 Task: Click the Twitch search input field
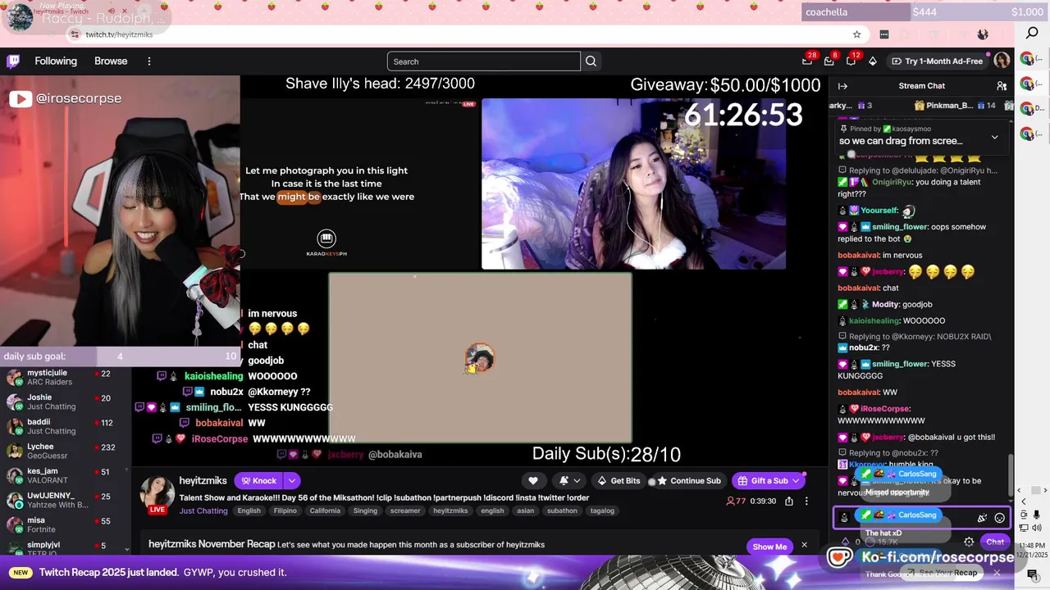[x=484, y=61]
